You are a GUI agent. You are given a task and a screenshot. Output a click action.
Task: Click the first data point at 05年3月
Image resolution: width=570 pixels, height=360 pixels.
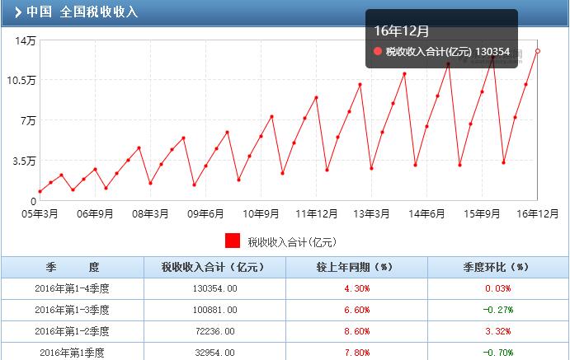pyautogui.click(x=40, y=192)
